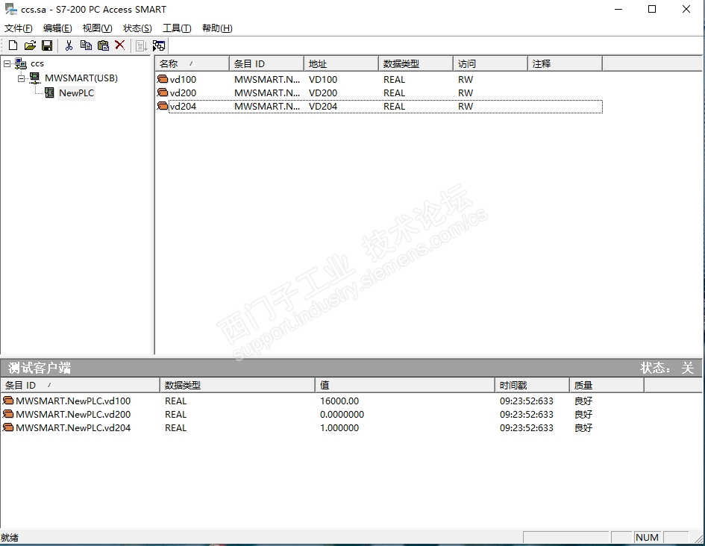The image size is (705, 546).
Task: Sort test client by 值 header
Action: click(x=405, y=385)
